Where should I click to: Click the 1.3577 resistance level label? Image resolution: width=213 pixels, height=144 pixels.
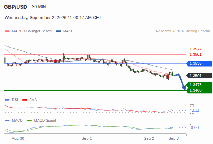tap(195, 49)
